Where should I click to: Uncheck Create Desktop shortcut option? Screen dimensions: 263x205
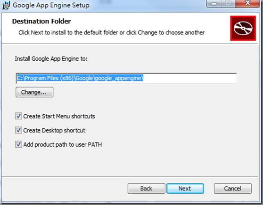[x=18, y=130]
